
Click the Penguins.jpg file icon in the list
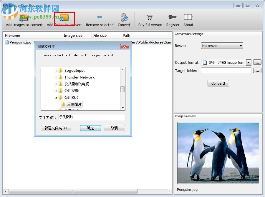click(x=7, y=42)
